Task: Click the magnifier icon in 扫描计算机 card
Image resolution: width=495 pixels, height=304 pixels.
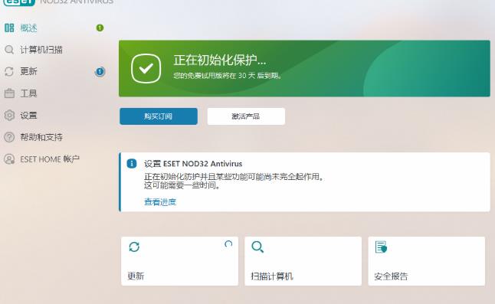Action: [257, 247]
